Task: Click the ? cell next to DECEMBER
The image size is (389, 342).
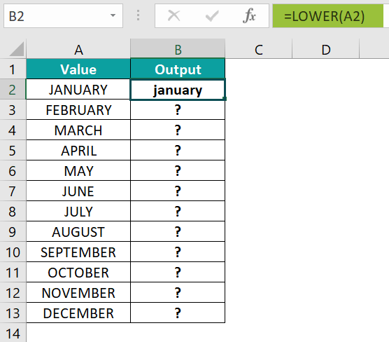Action: 178,313
